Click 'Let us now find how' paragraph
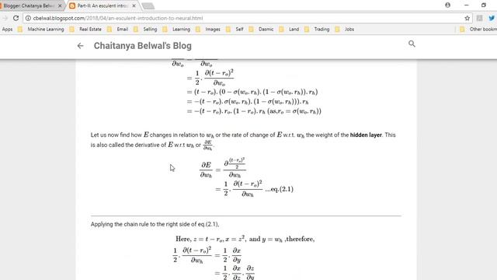The width and height of the screenshot is (497, 280). click(243, 140)
